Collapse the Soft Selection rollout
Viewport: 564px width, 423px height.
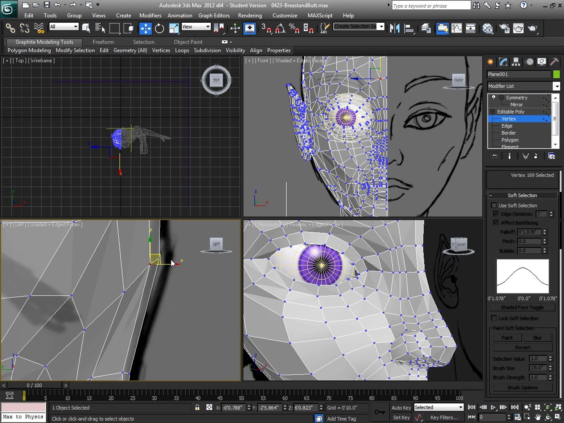[522, 195]
